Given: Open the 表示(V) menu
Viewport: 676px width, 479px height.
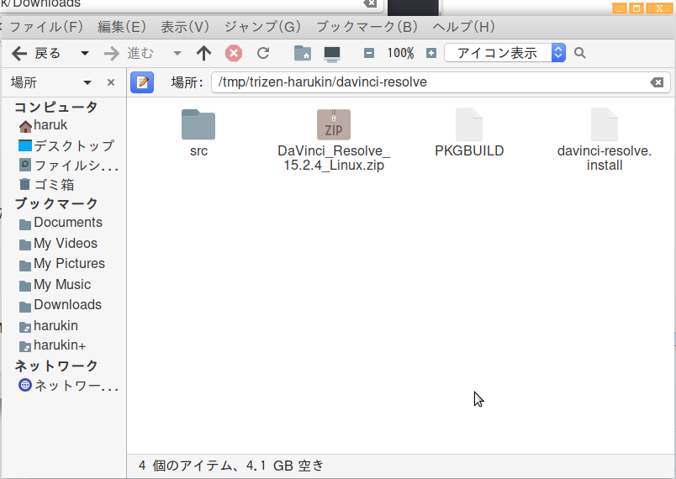Looking at the screenshot, I should click(184, 27).
